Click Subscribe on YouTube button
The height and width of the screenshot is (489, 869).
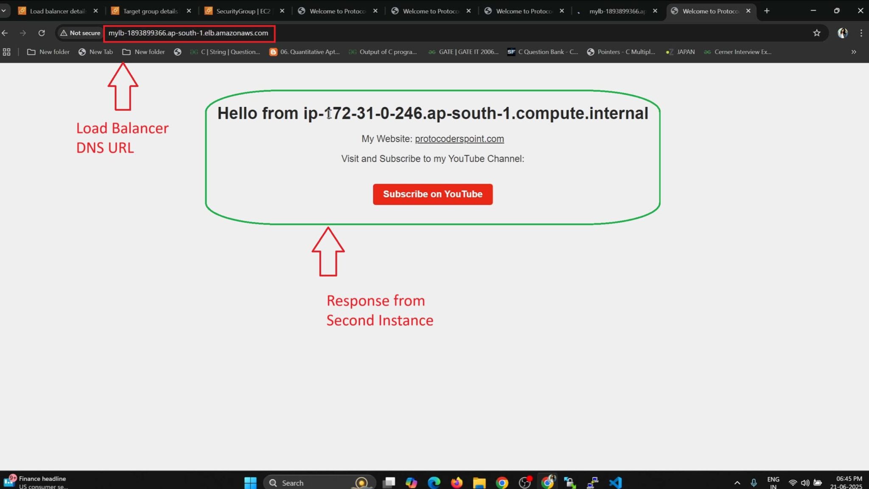(432, 194)
